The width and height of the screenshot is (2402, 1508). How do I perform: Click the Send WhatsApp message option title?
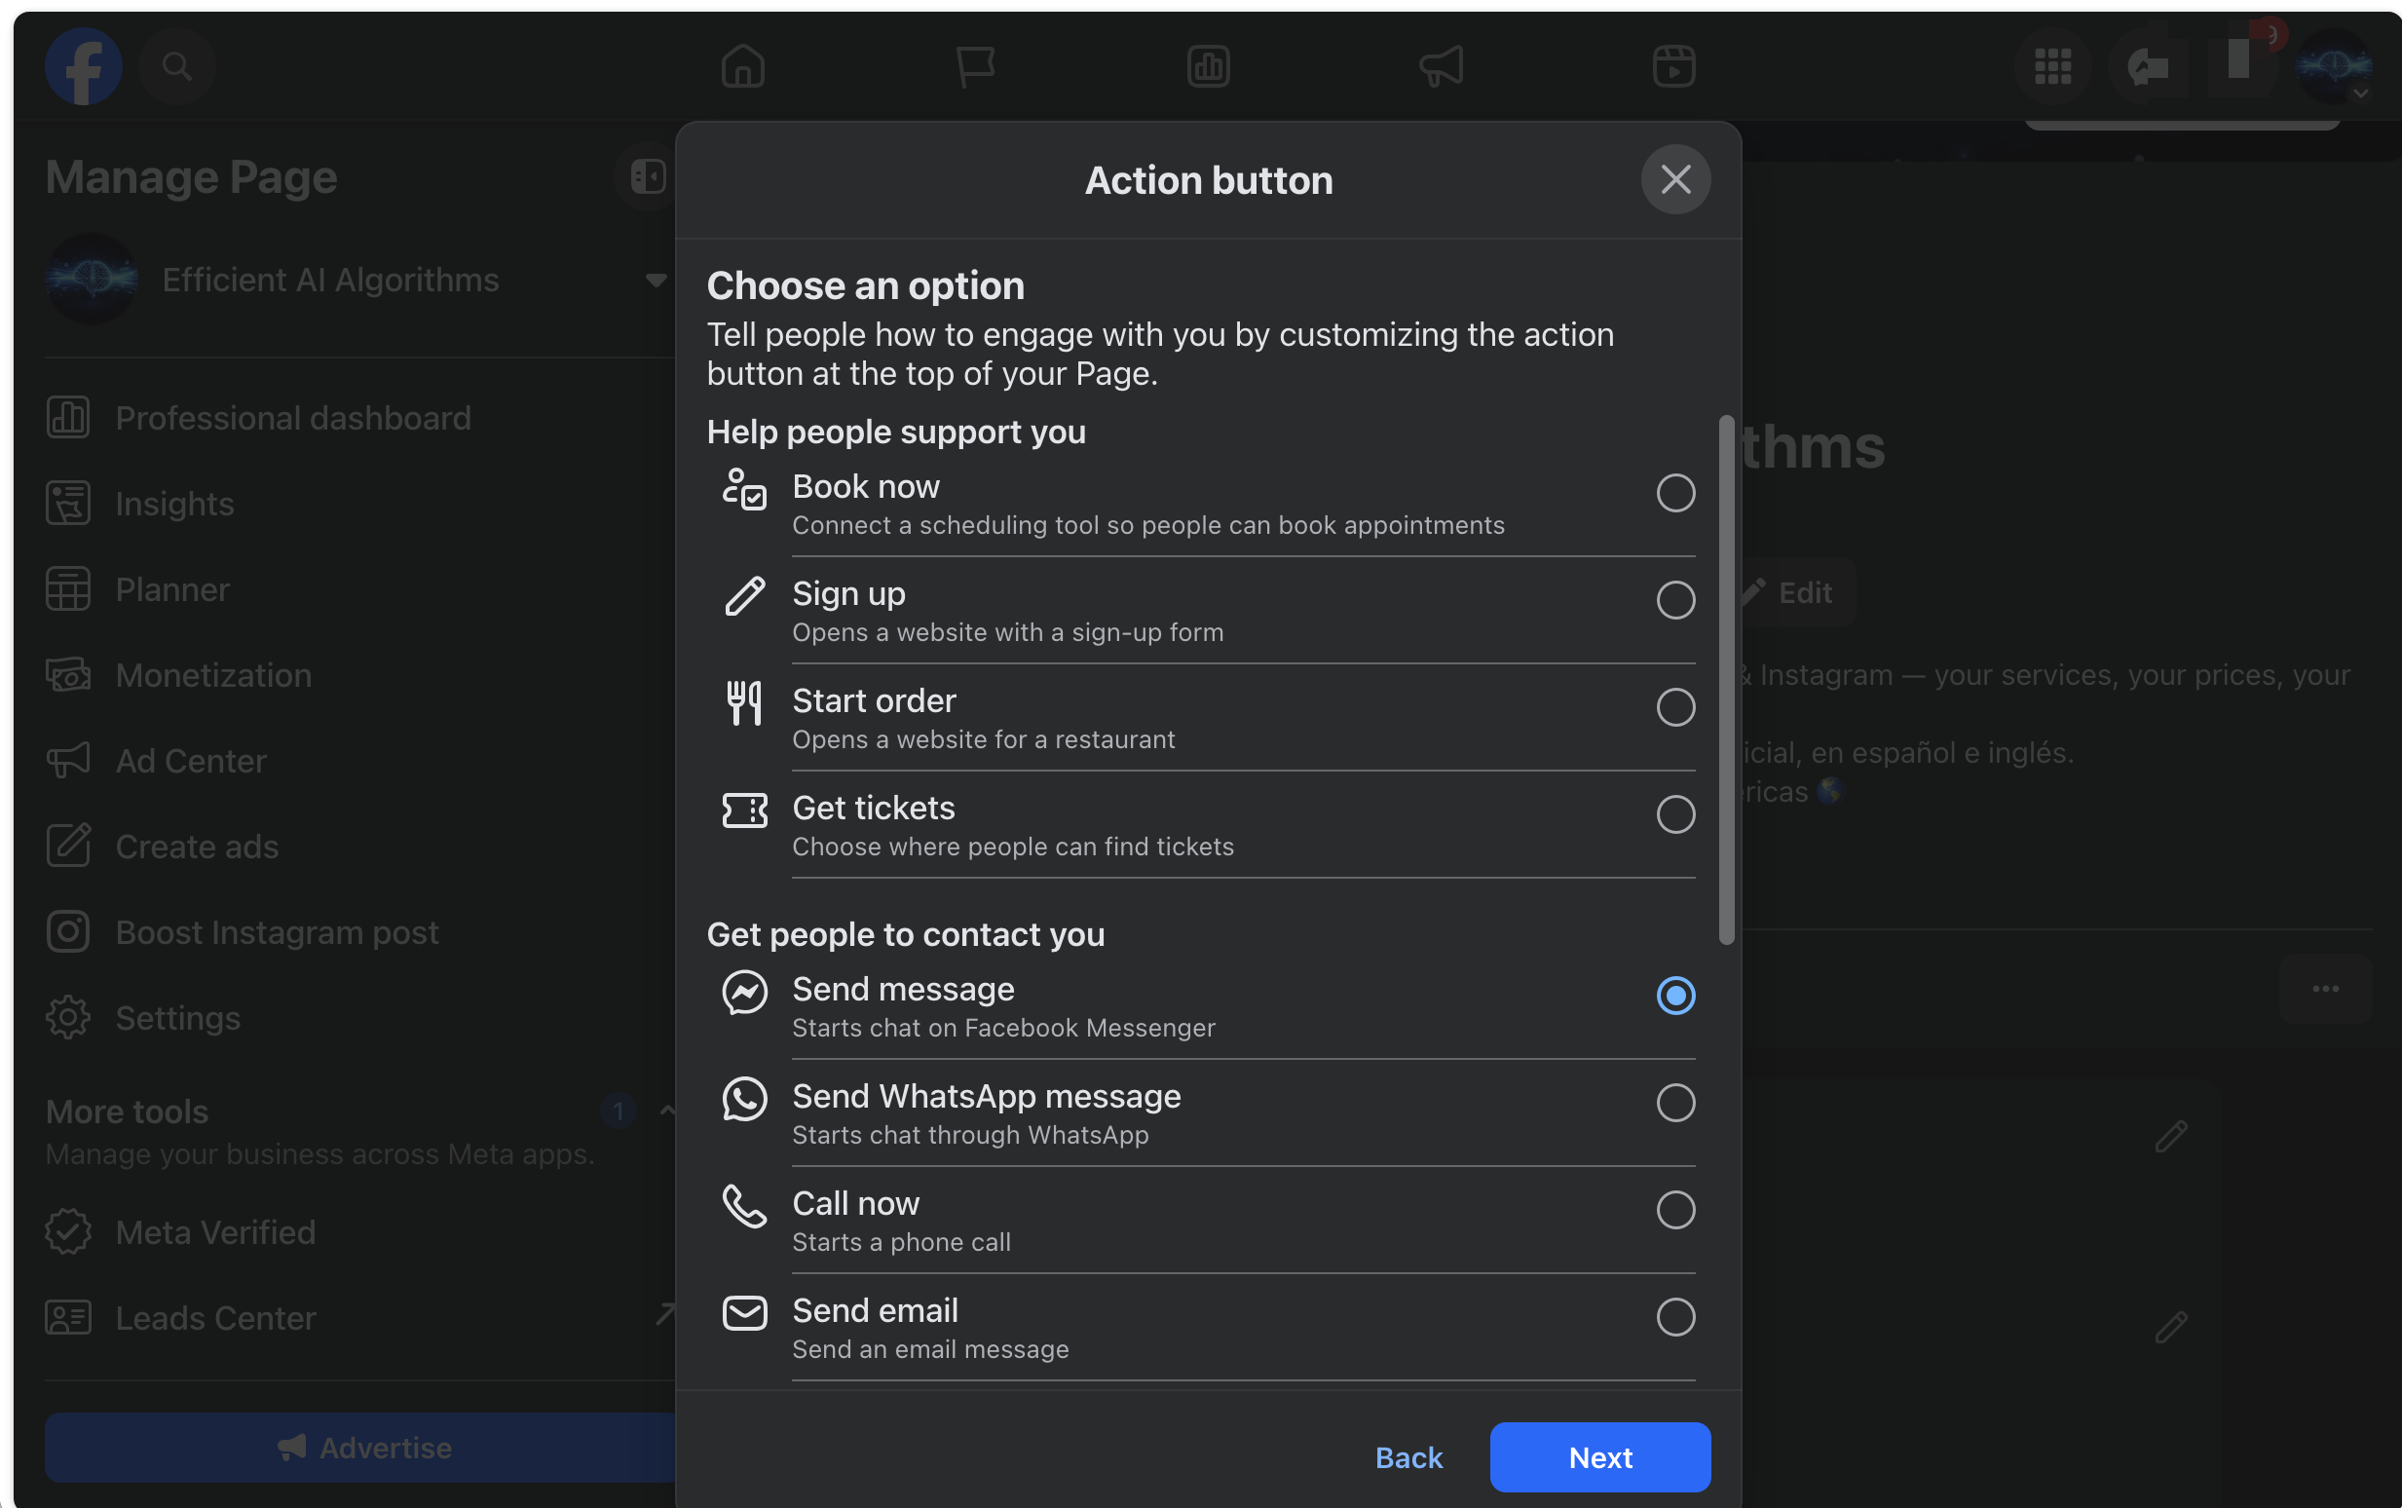[x=986, y=1096]
